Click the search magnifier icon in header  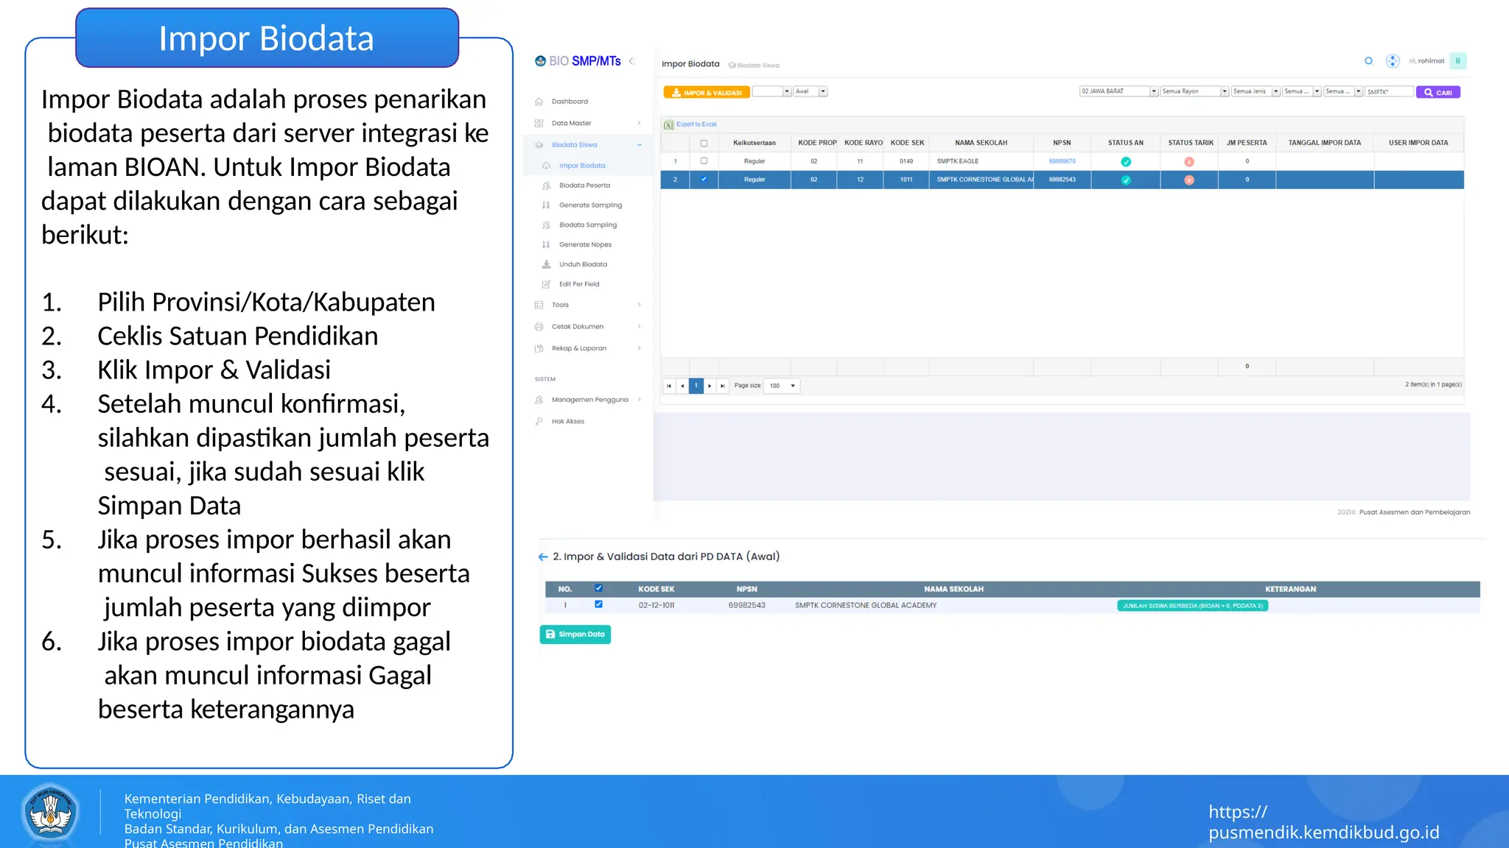(1368, 61)
